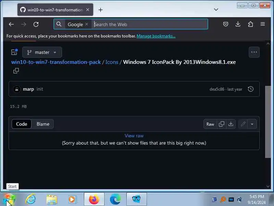Open the Icons folder breadcrumb
Screen dimensions: 274x206
click(x=112, y=62)
